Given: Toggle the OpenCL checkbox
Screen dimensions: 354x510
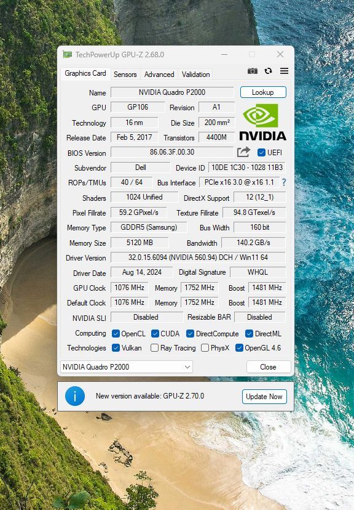Looking at the screenshot, I should point(116,334).
